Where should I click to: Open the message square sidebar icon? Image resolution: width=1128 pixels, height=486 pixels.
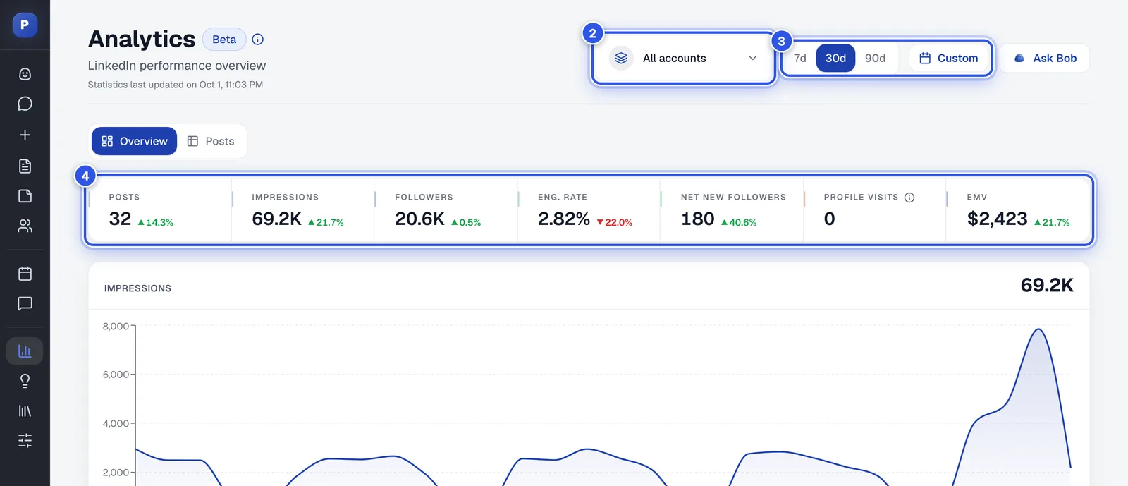coord(25,303)
